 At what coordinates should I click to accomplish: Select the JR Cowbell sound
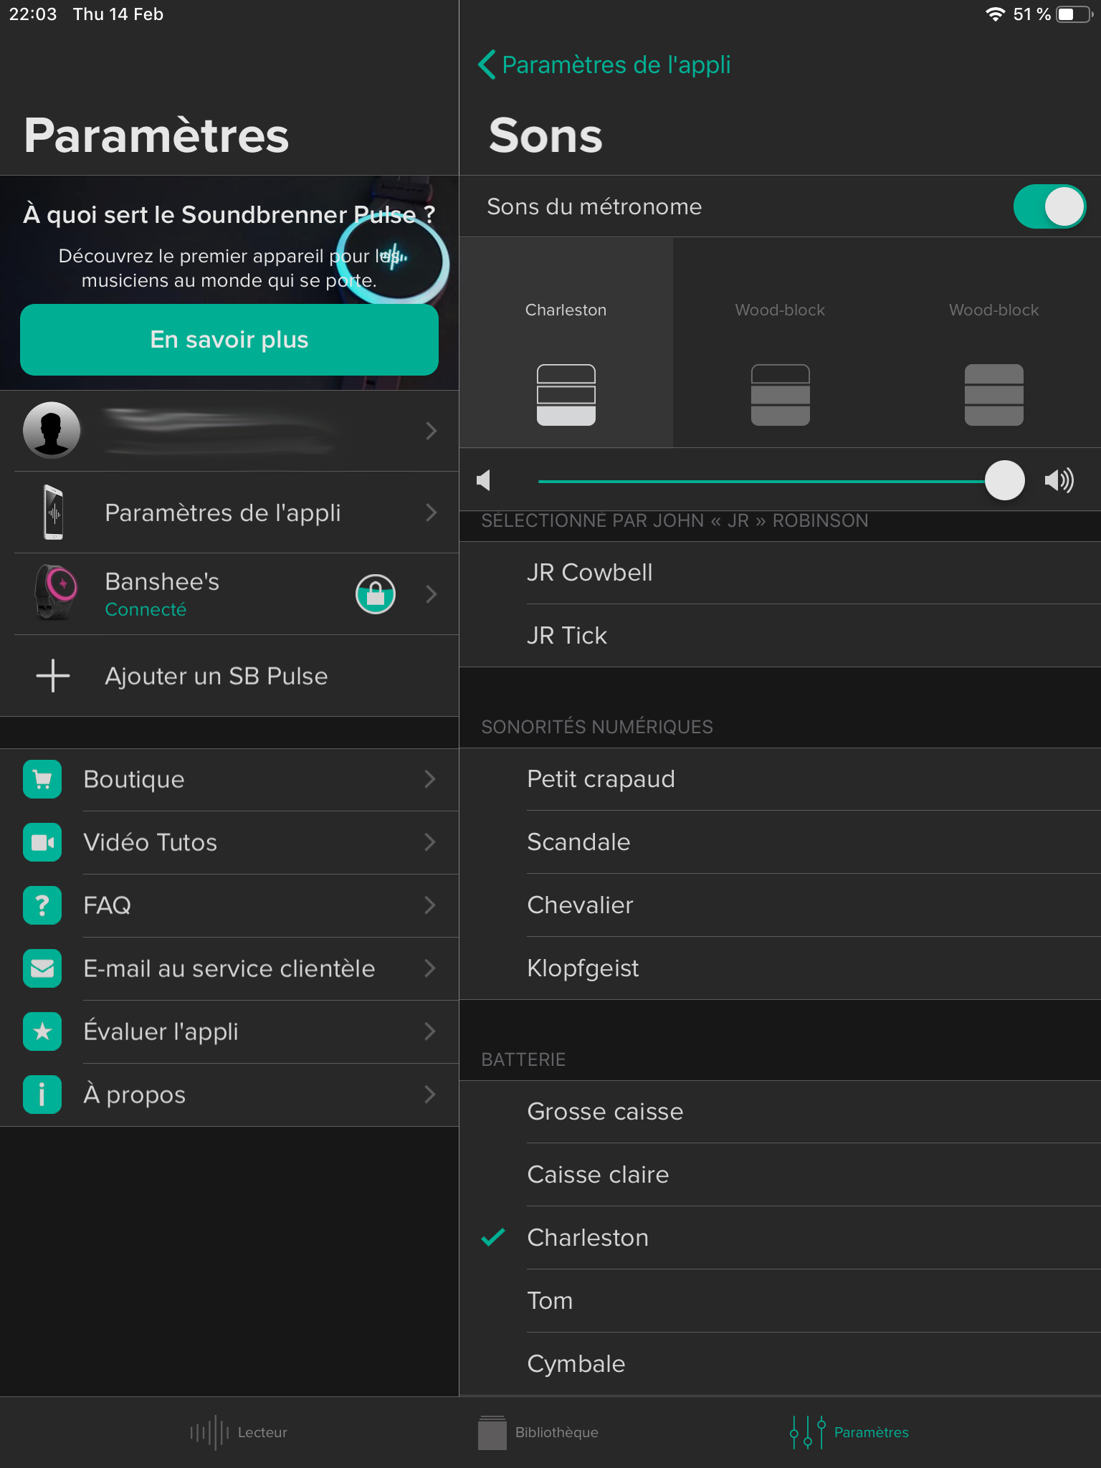coord(780,573)
